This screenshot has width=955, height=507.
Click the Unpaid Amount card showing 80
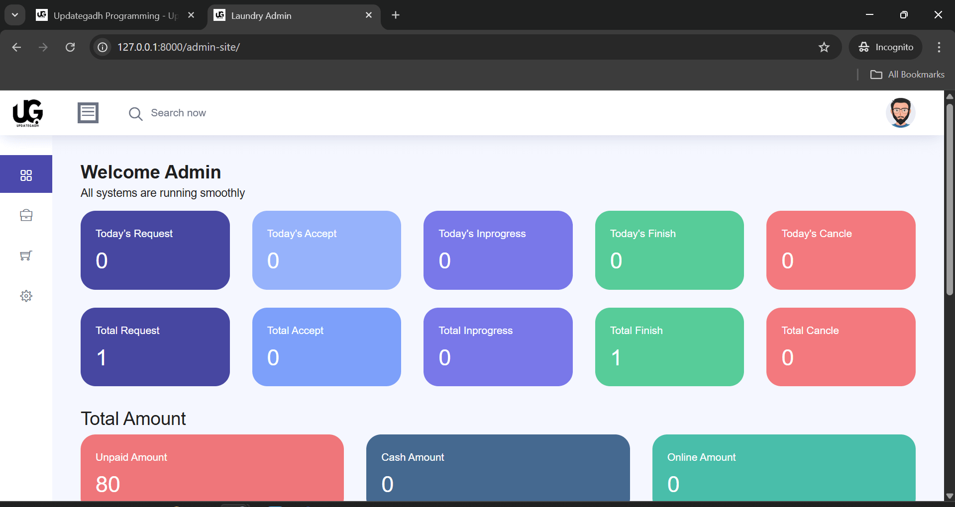click(212, 468)
